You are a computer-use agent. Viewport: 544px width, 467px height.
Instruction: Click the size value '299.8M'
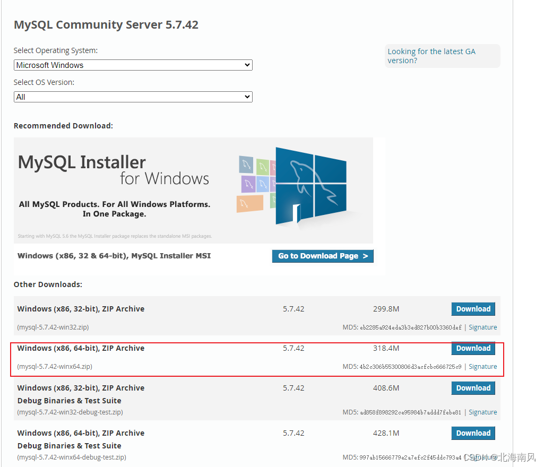coord(386,309)
